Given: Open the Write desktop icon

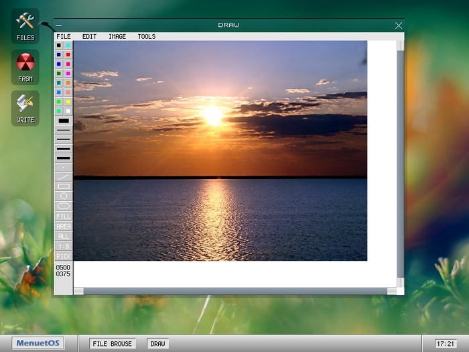Looking at the screenshot, I should pyautogui.click(x=25, y=108).
